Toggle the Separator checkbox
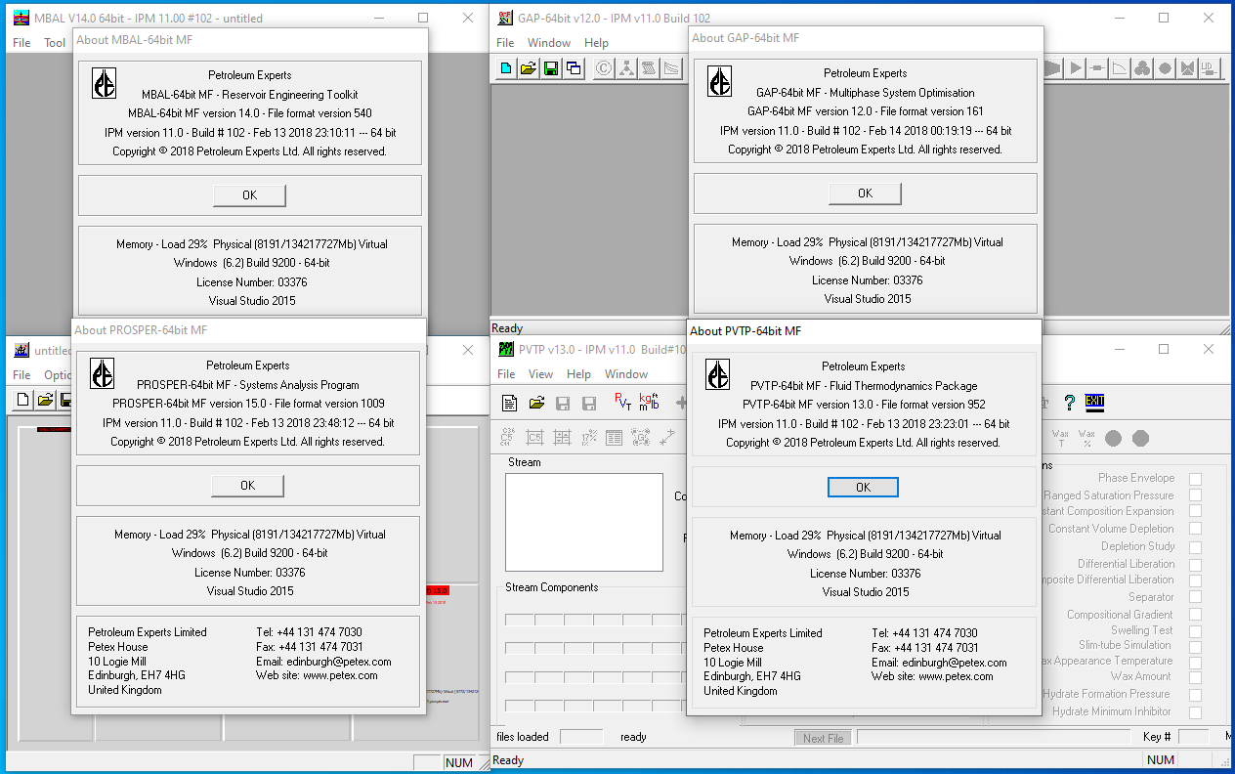The width and height of the screenshot is (1235, 774). click(1195, 598)
